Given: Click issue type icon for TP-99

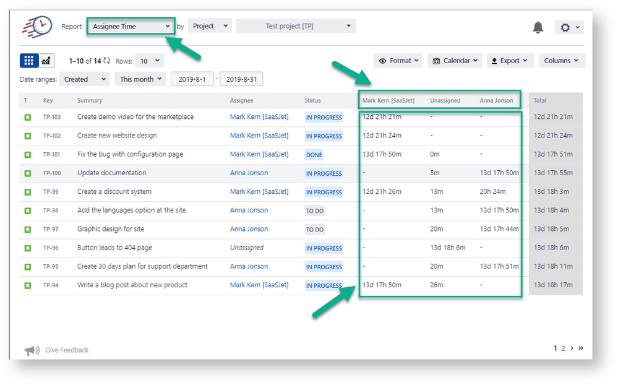Looking at the screenshot, I should (28, 192).
